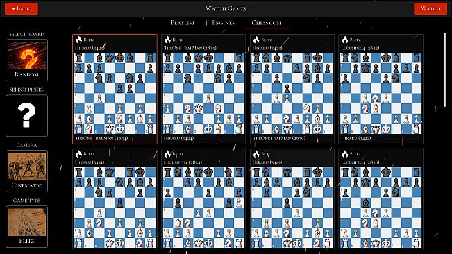Choose the Random board tile
Viewport: 452px width, 254px height.
[26, 60]
